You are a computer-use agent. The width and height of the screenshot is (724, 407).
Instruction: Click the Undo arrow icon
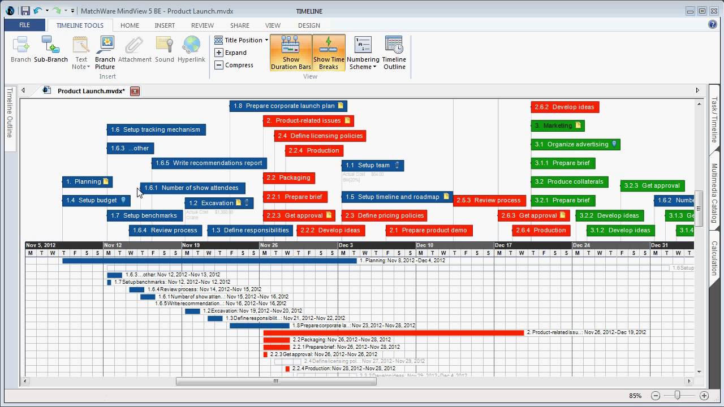click(38, 11)
